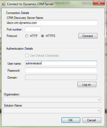Focus the Password input field
Screen dimensions: 107x128
tap(61, 70)
